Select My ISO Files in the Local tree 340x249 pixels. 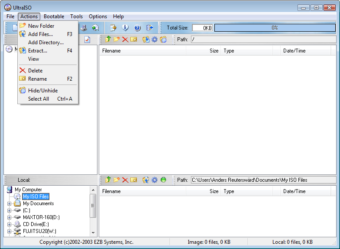pos(36,197)
